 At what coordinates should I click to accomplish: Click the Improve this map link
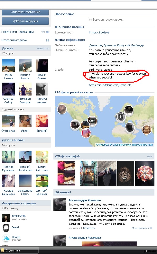[142, 145]
